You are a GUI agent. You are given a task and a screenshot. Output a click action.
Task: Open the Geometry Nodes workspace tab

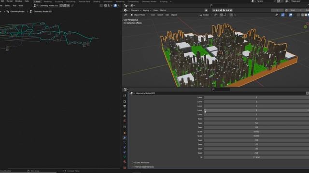coord(149,1)
